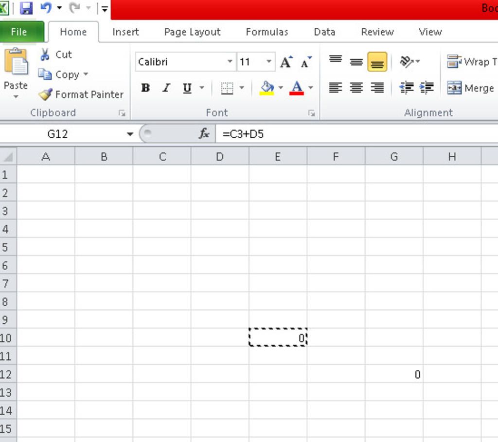Viewport: 498px width, 442px height.
Task: Select cell G12 containing 0
Action: (394, 374)
